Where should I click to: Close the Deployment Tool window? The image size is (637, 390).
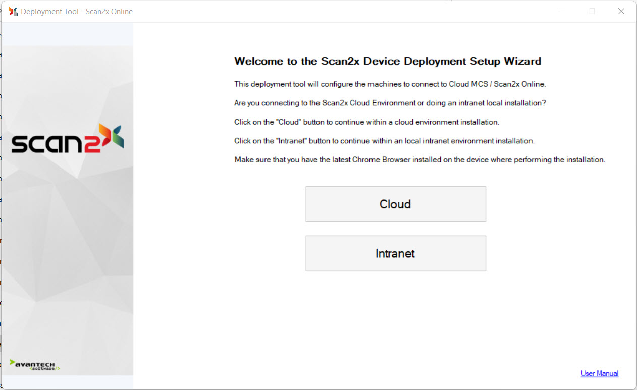pyautogui.click(x=621, y=11)
